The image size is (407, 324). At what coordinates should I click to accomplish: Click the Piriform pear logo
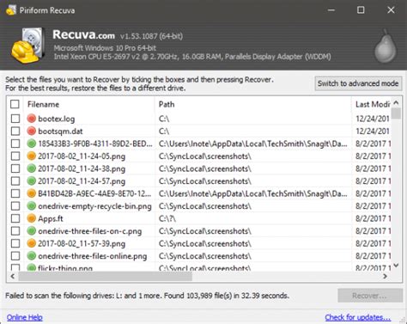pyautogui.click(x=386, y=46)
